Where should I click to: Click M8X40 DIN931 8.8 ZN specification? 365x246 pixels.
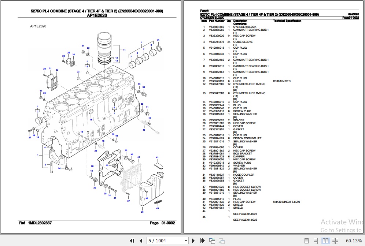286,202
